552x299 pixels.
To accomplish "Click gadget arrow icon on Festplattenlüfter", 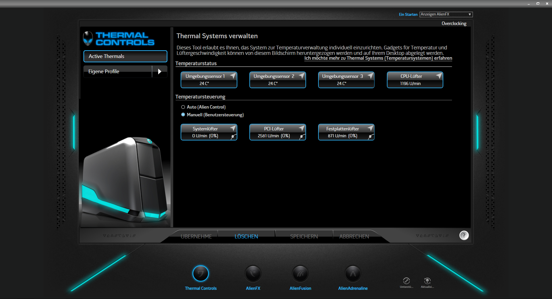I will (x=370, y=128).
